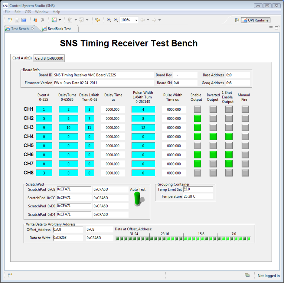Switch to OPI Runtime perspective
Screen dimensions: 284x283
point(255,20)
